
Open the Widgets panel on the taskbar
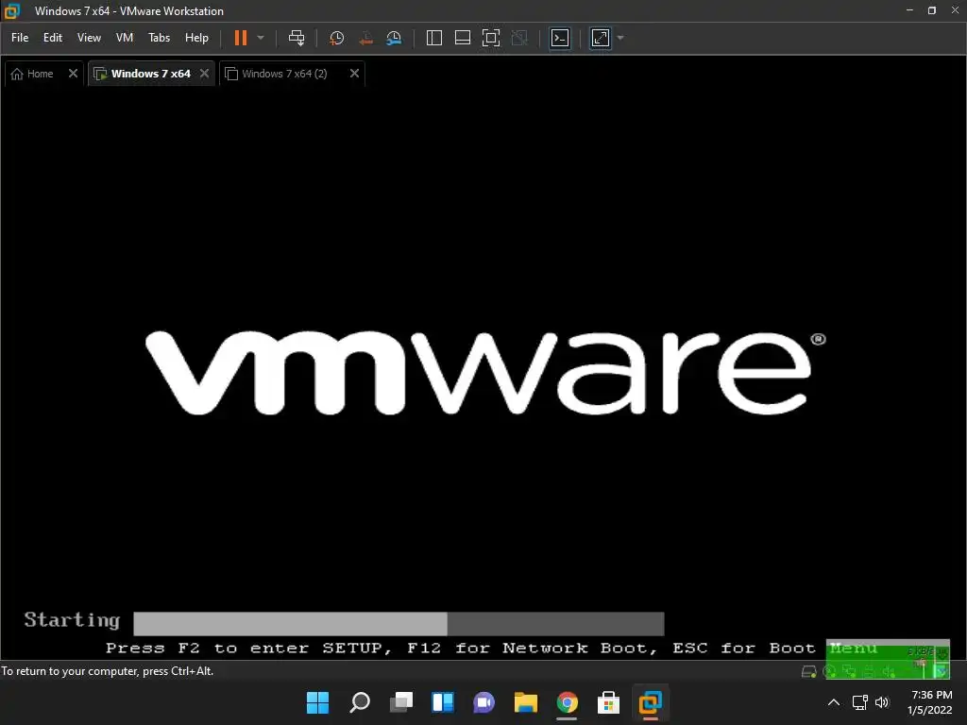(x=443, y=702)
